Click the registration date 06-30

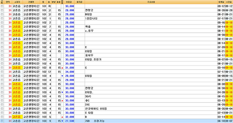[x=221, y=88]
